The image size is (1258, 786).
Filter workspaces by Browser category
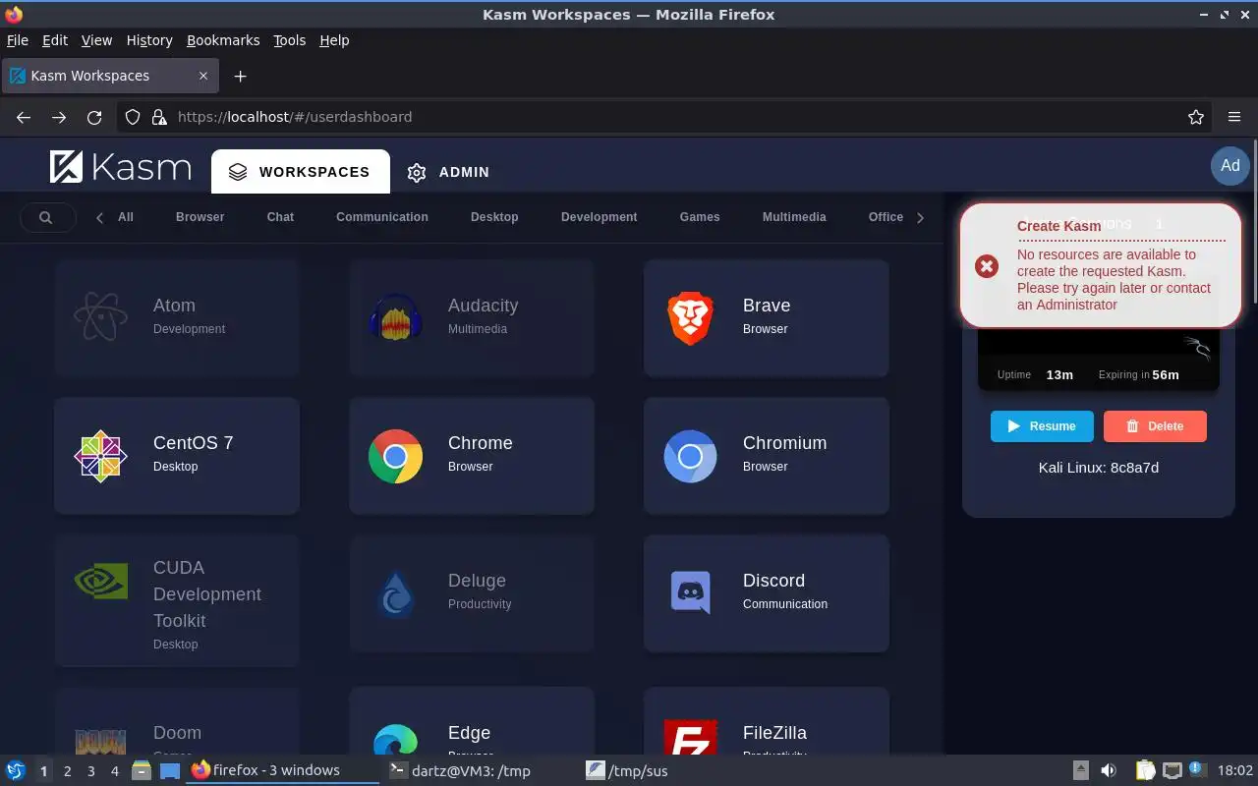[200, 217]
